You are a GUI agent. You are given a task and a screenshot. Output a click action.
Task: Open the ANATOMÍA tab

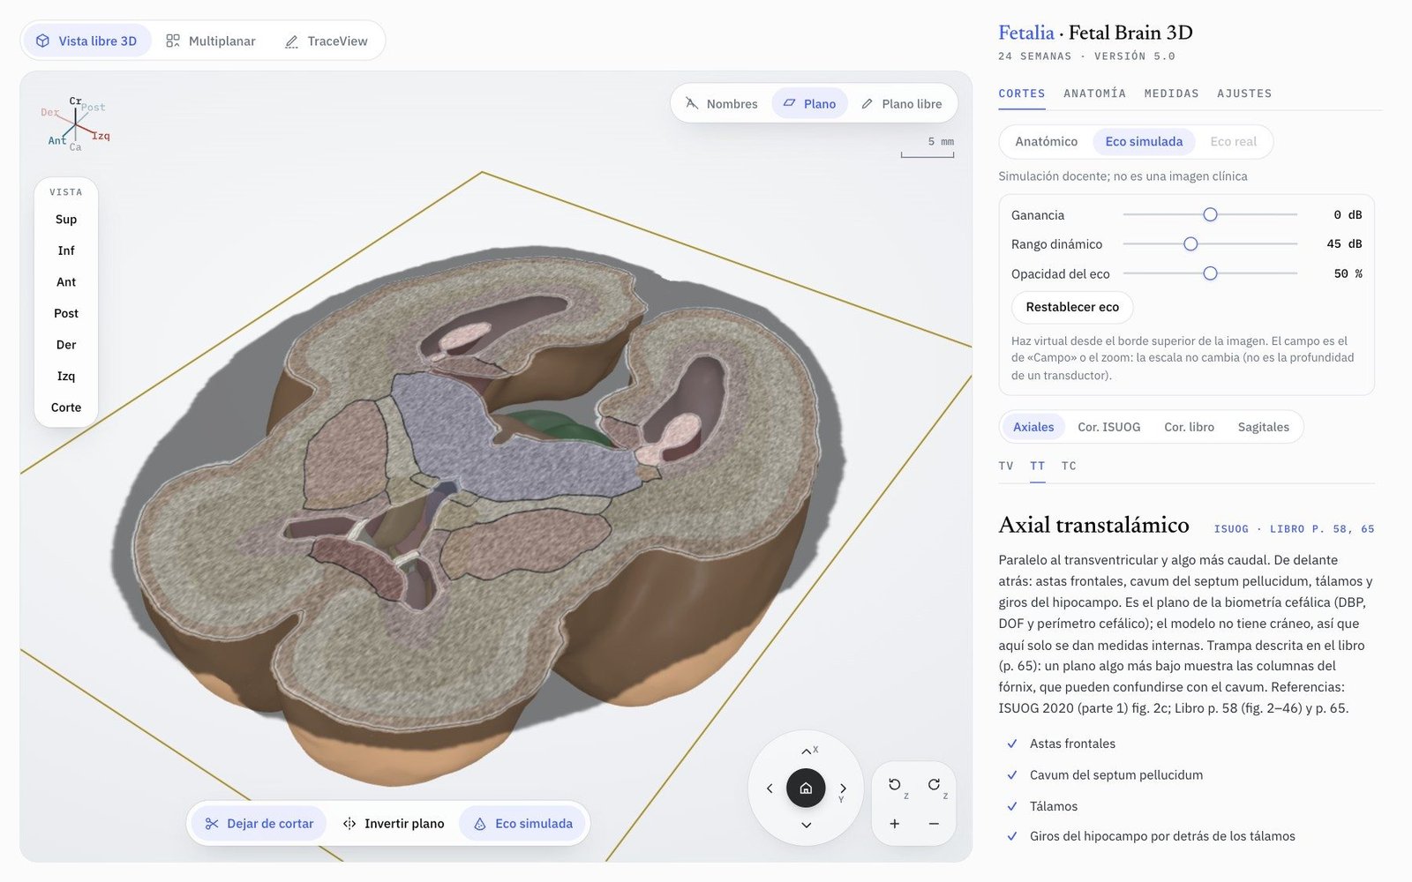[1094, 93]
